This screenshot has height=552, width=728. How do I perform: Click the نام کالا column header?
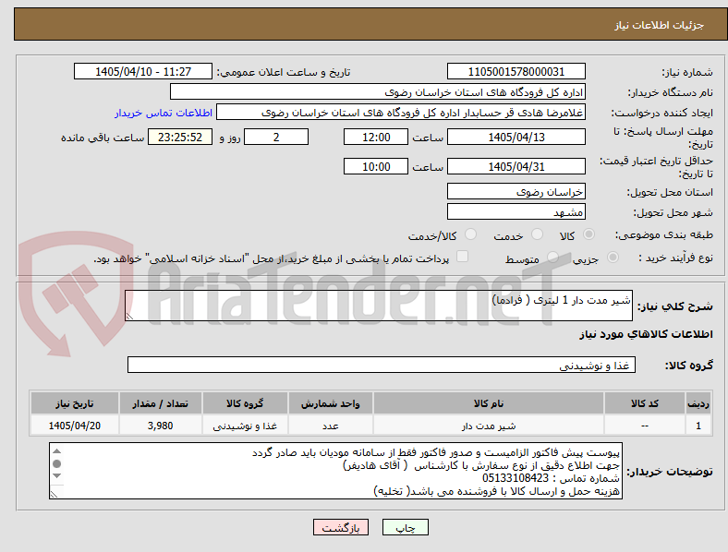pos(489,403)
